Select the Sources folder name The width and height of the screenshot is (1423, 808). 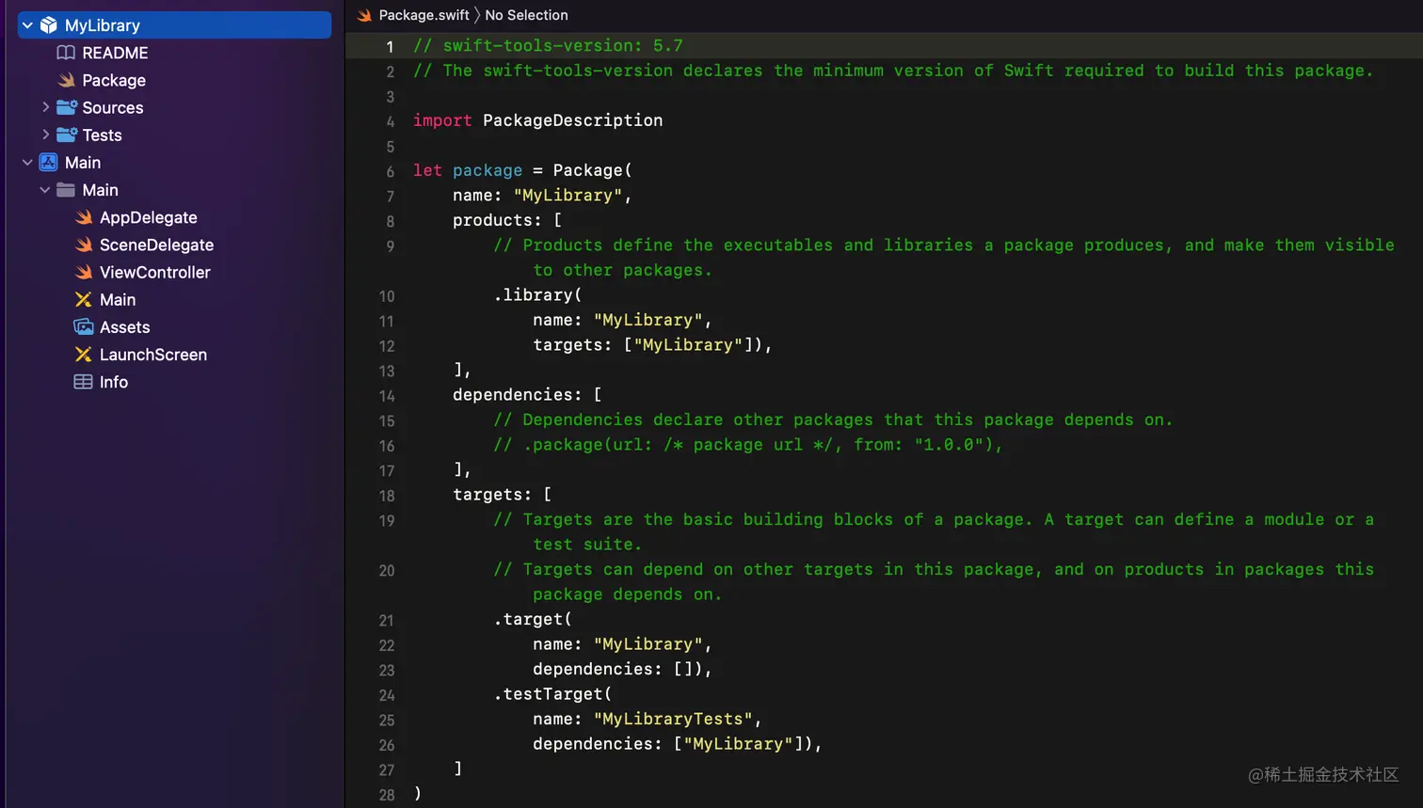pyautogui.click(x=113, y=107)
